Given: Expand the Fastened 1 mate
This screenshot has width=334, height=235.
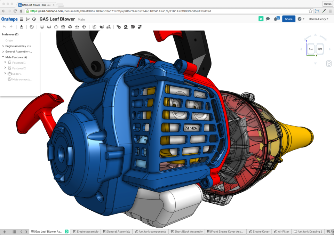Looking at the screenshot, I should pos(5,63).
